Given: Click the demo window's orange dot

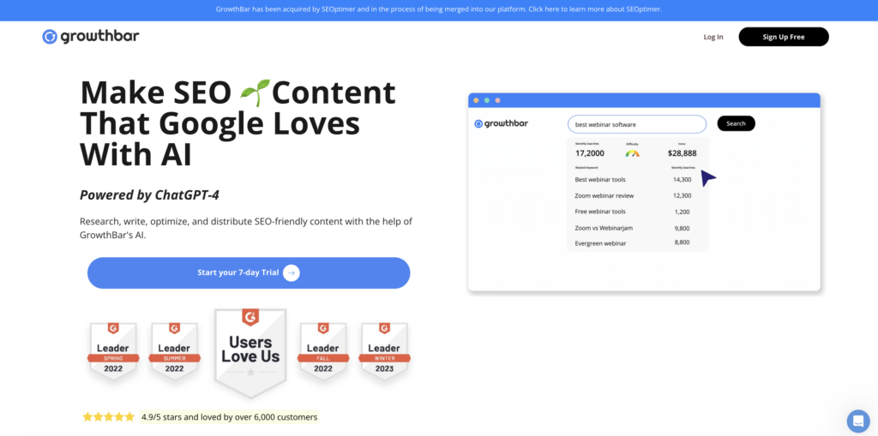Looking at the screenshot, I should [476, 100].
